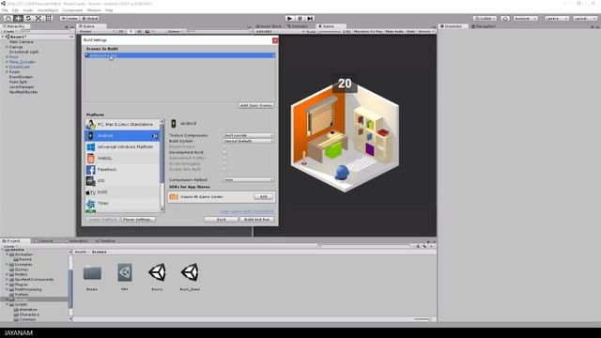Adjust the Project icon size slider

coord(423,319)
